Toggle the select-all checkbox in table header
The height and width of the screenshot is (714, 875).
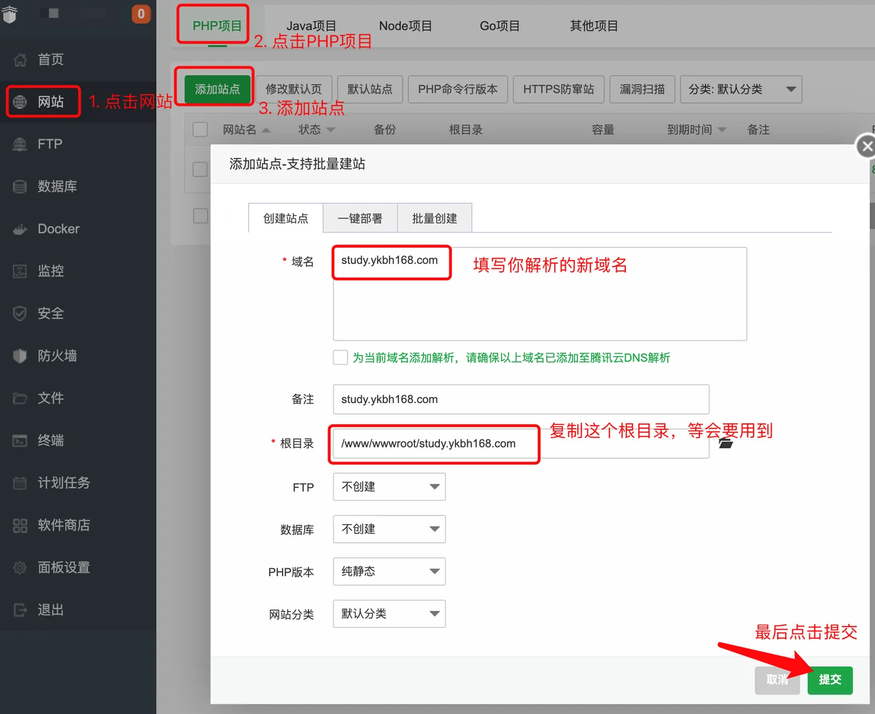200,129
